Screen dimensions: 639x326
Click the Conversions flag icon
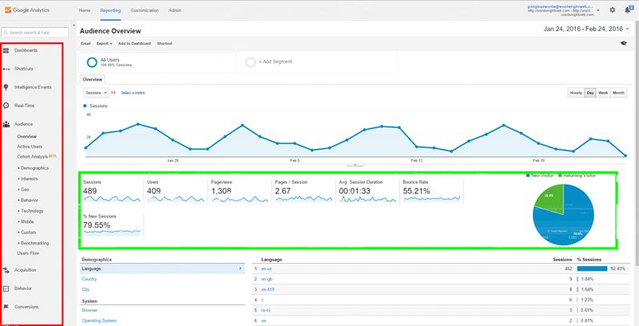[x=6, y=307]
